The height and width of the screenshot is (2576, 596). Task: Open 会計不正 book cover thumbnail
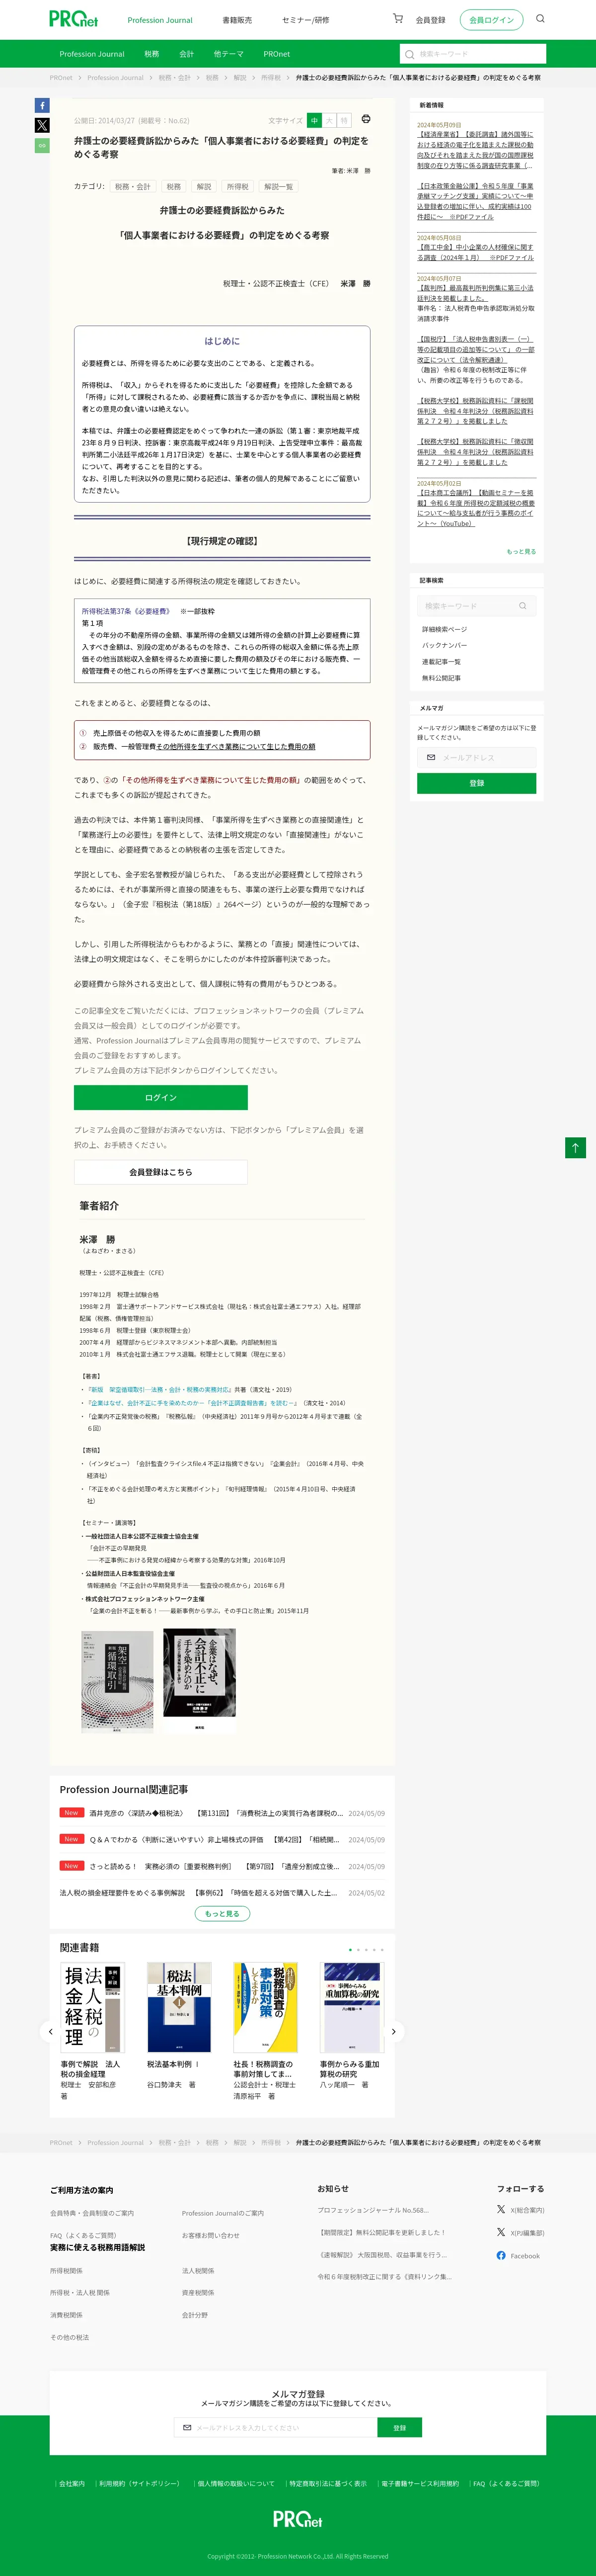[200, 1680]
